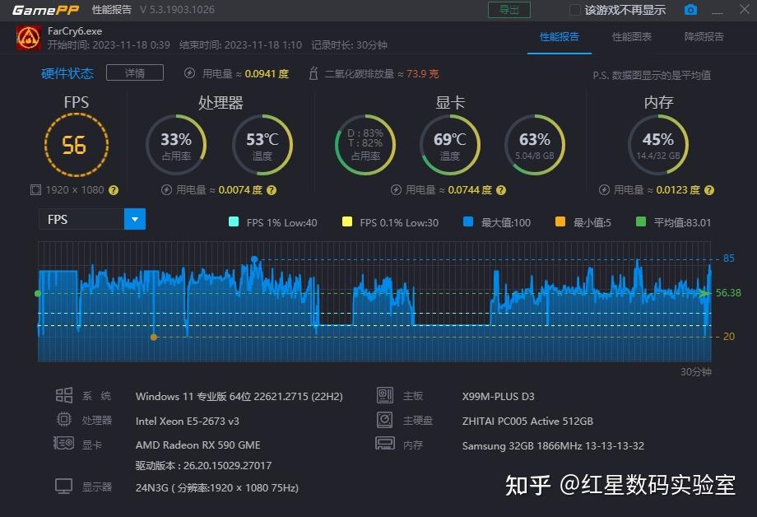Close the GamePP report window
Image resolution: width=757 pixels, height=517 pixels.
point(745,9)
